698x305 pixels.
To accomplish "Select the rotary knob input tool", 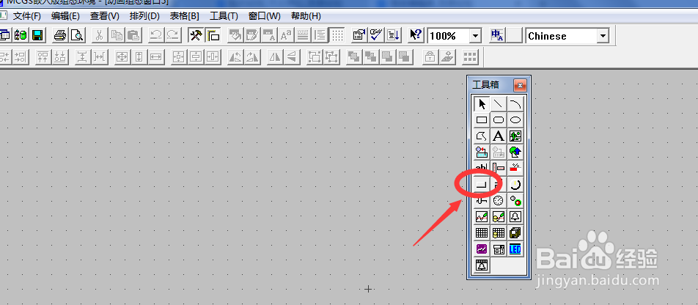I will click(x=515, y=184).
